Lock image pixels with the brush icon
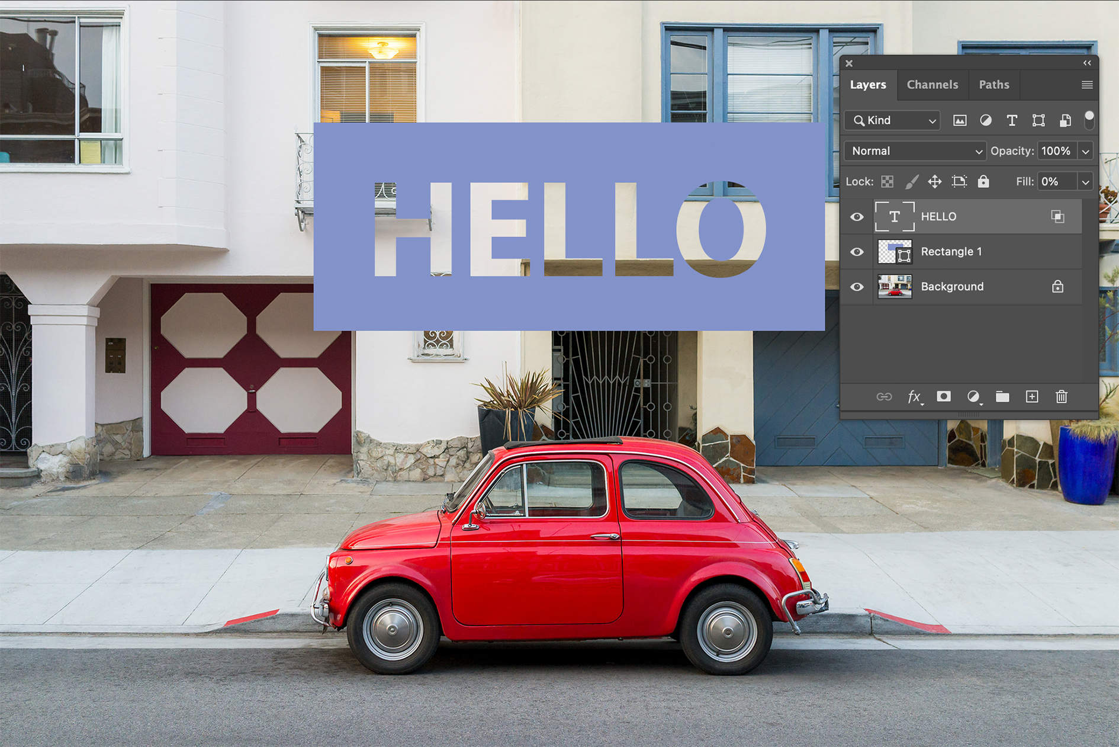1119x747 pixels. pos(912,181)
